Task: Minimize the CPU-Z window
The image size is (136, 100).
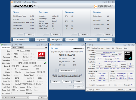Action: coord(125,45)
